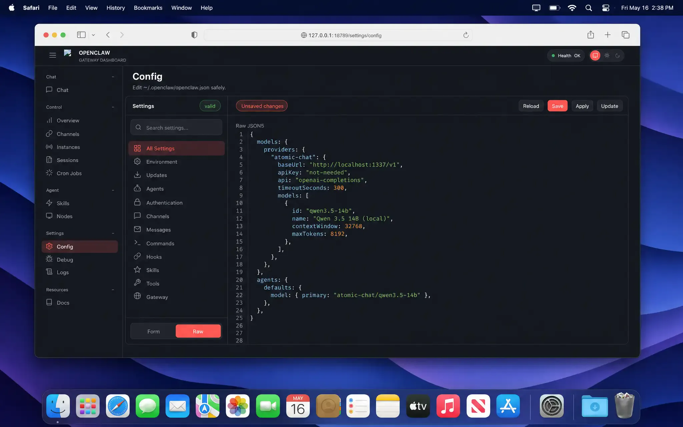This screenshot has height=427, width=683.
Task: Collapse the Control sidebar section
Action: pyautogui.click(x=113, y=107)
